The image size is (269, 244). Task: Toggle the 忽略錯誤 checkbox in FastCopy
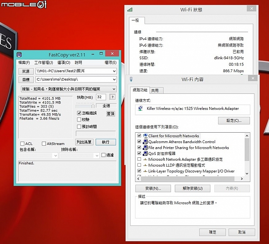click(x=79, y=113)
